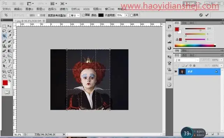Open the shield opacity 75% slider arrow
This screenshot has height=138, width=224.
(x=126, y=15)
